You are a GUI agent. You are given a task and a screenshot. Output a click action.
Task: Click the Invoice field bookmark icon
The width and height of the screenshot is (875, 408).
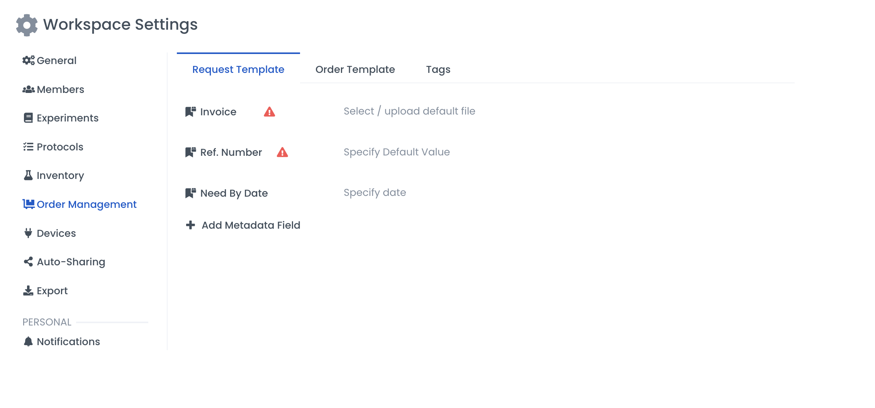click(190, 112)
